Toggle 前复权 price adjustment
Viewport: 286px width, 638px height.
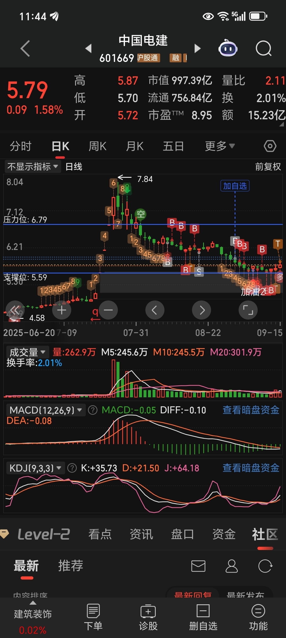(268, 167)
